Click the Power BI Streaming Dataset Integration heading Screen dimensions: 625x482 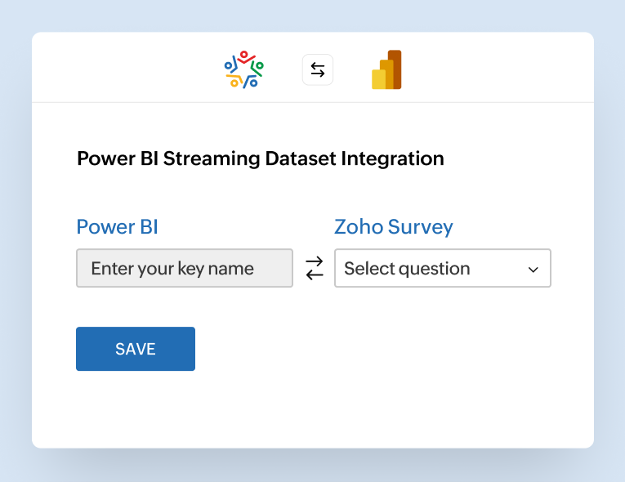(x=261, y=158)
